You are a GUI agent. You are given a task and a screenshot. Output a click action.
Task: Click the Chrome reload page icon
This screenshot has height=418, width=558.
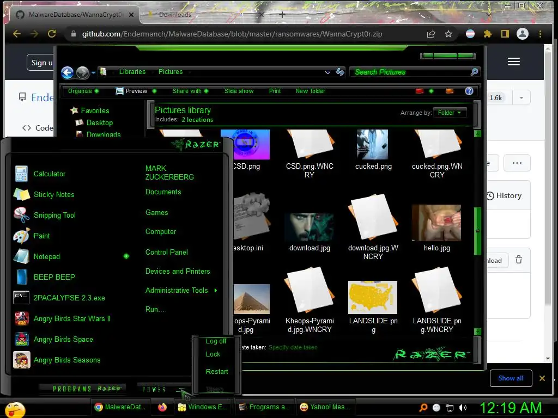pos(52,34)
